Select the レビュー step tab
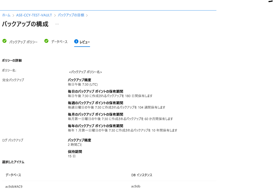The height and width of the screenshot is (190, 273). (85, 42)
